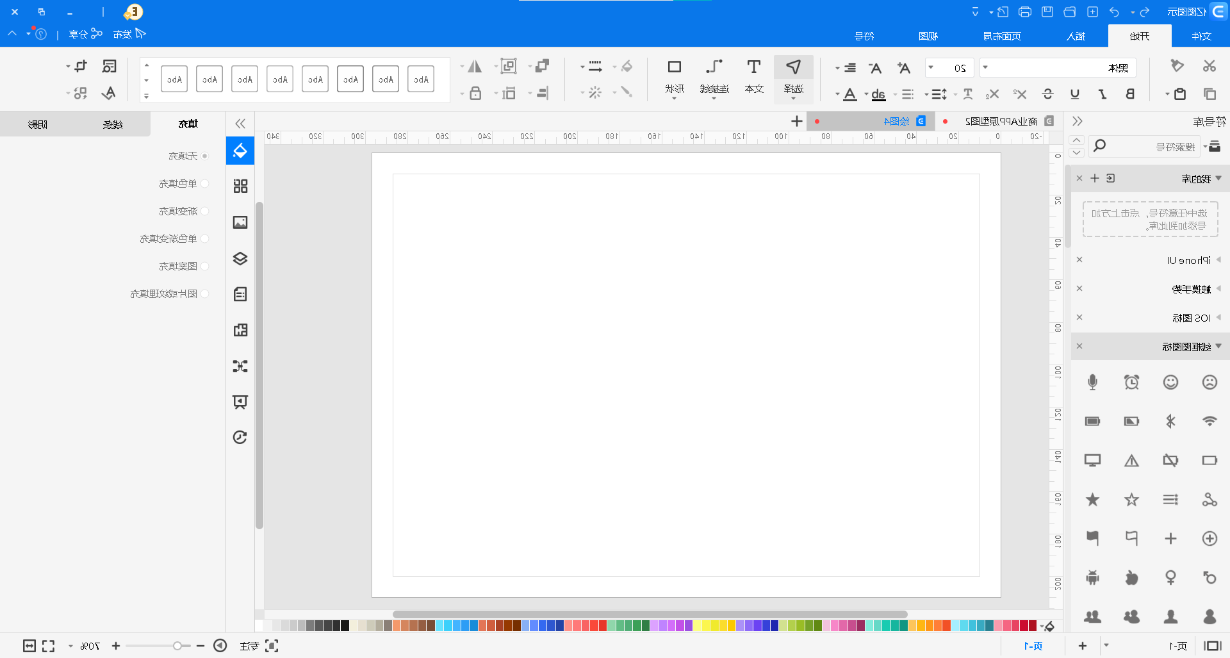Insert the warning triangle symbol

1132,460
